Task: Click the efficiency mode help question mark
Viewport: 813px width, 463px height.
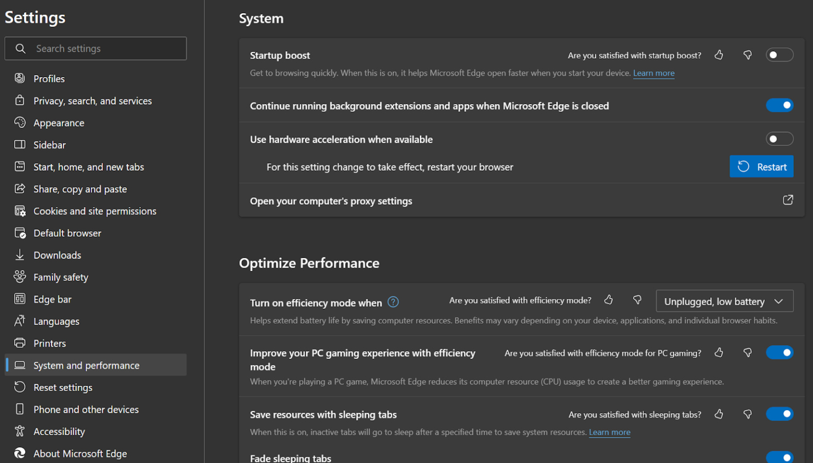Action: click(393, 302)
